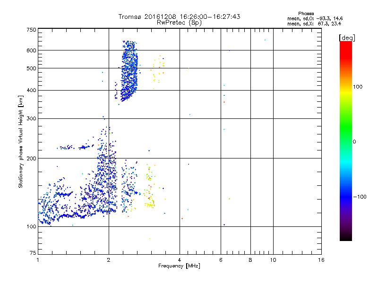Click the "Stationary phase Virtual Height [km]" label
Viewport: 378px width, 283px height.
(x=21, y=141)
